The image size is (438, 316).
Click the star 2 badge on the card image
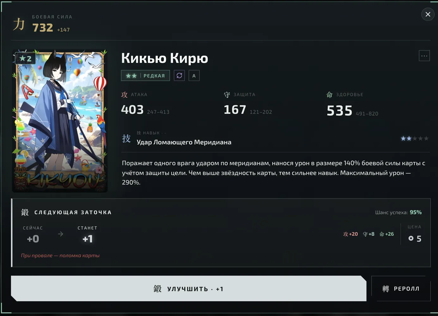(25, 58)
